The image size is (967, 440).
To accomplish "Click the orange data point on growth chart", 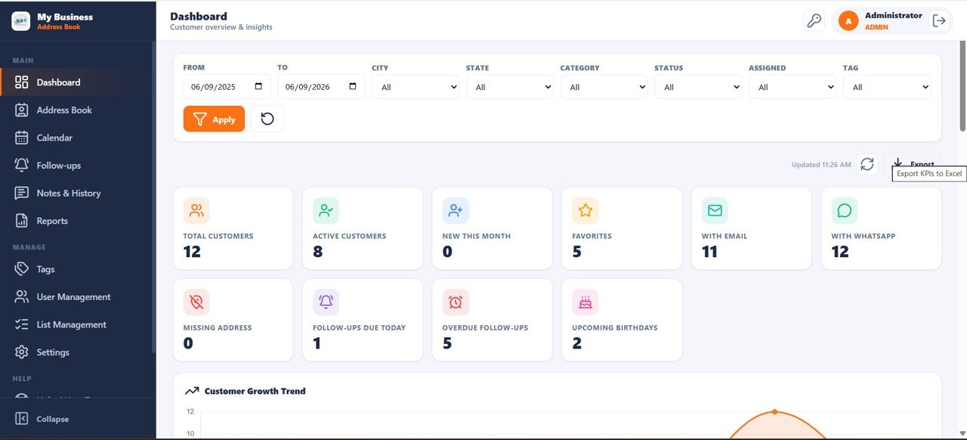I will 774,411.
